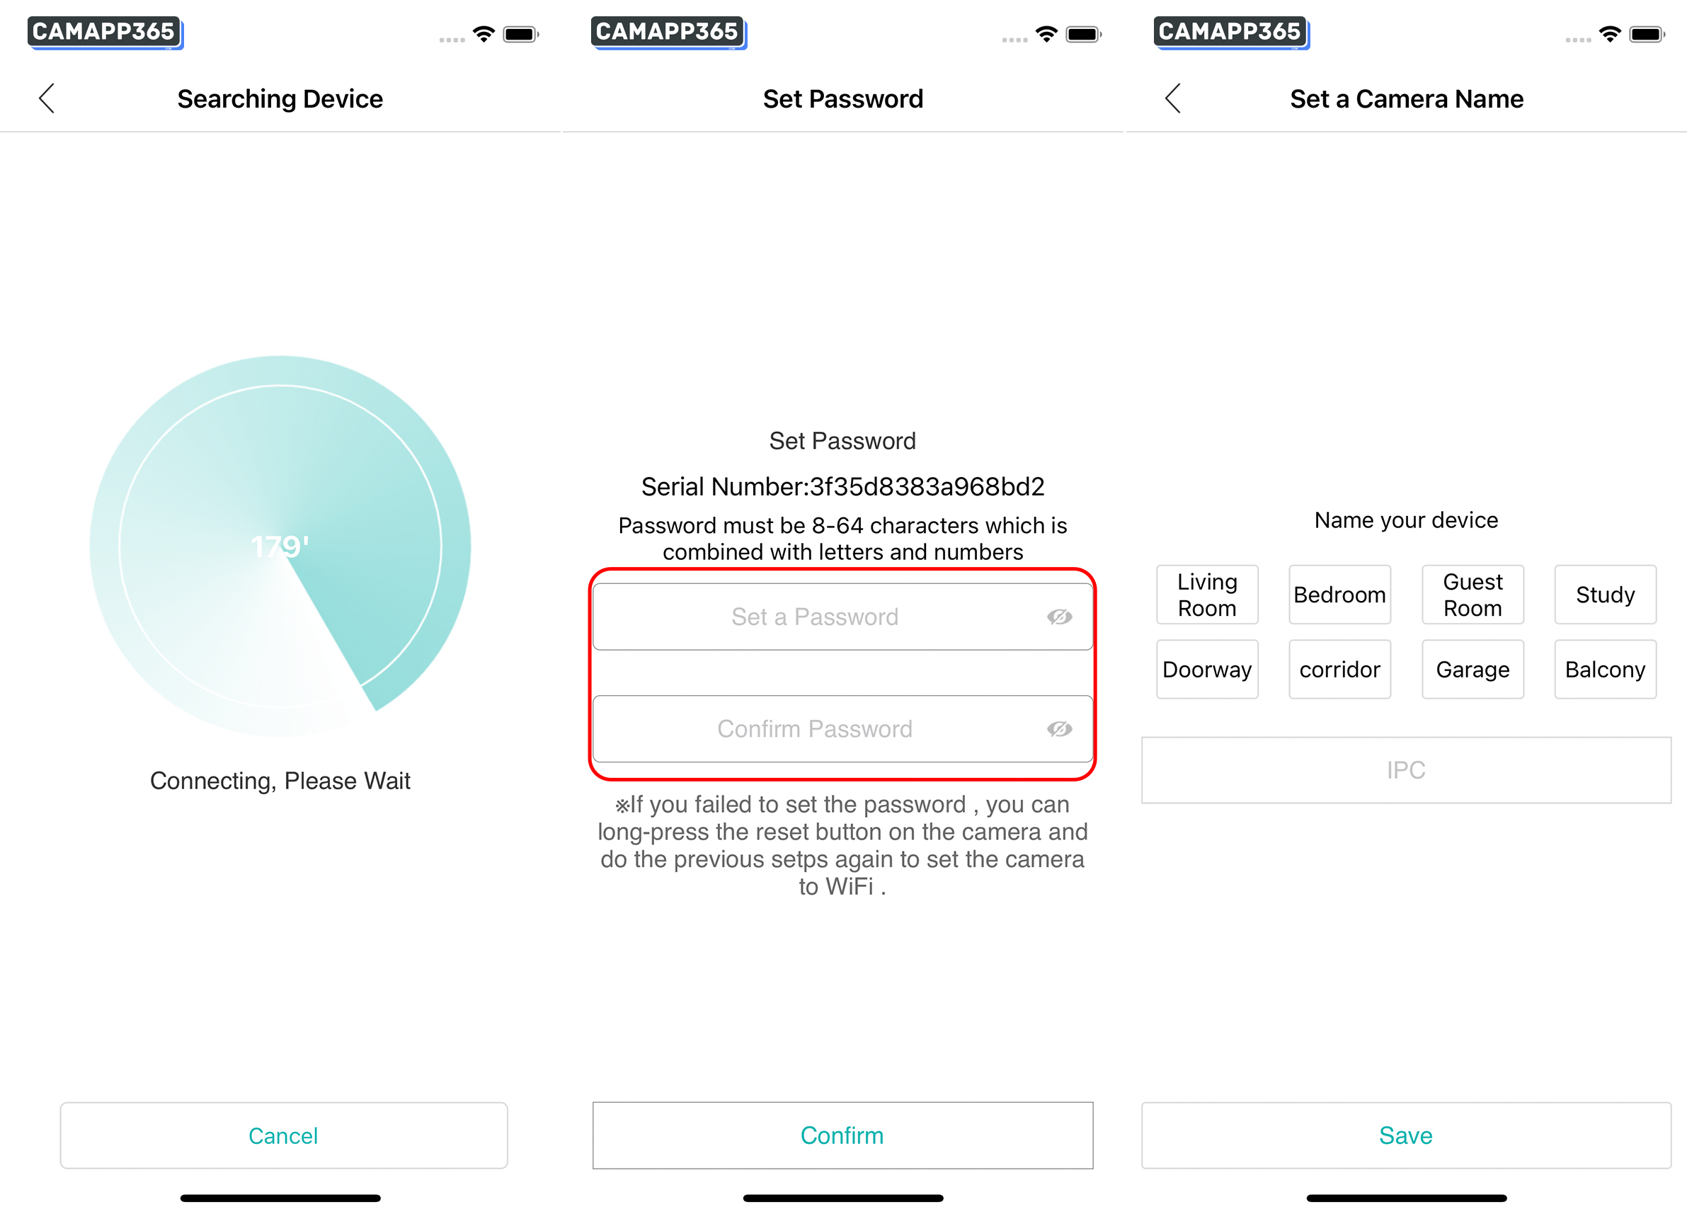Save the camera name
1687x1214 pixels.
click(1406, 1135)
